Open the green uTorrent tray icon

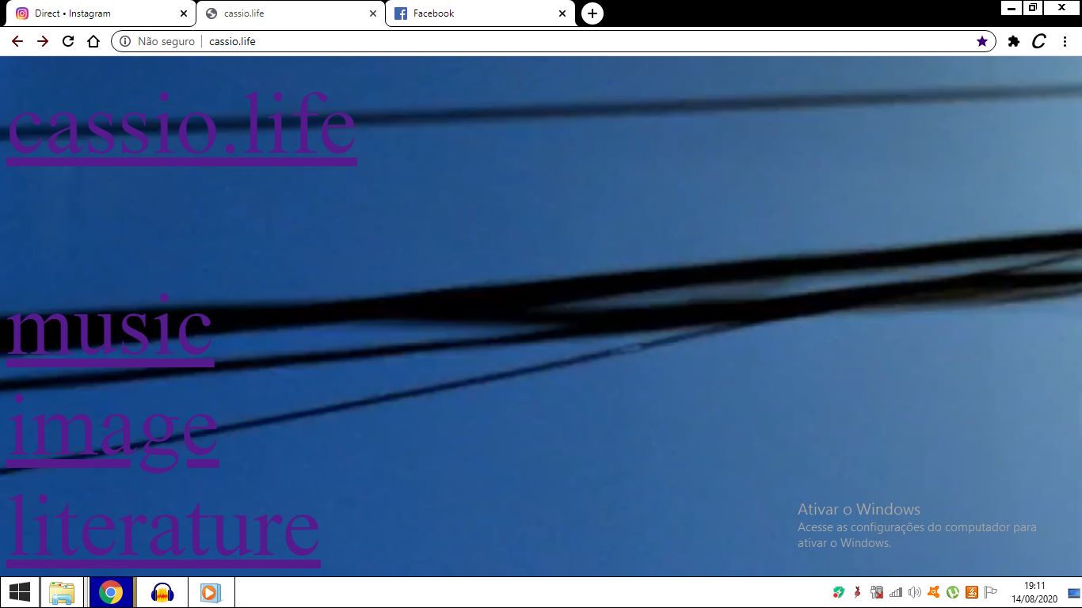point(953,592)
